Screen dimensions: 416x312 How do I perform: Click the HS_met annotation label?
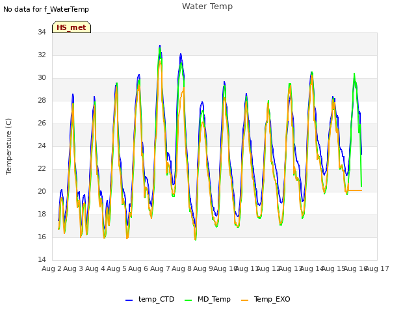71,27
